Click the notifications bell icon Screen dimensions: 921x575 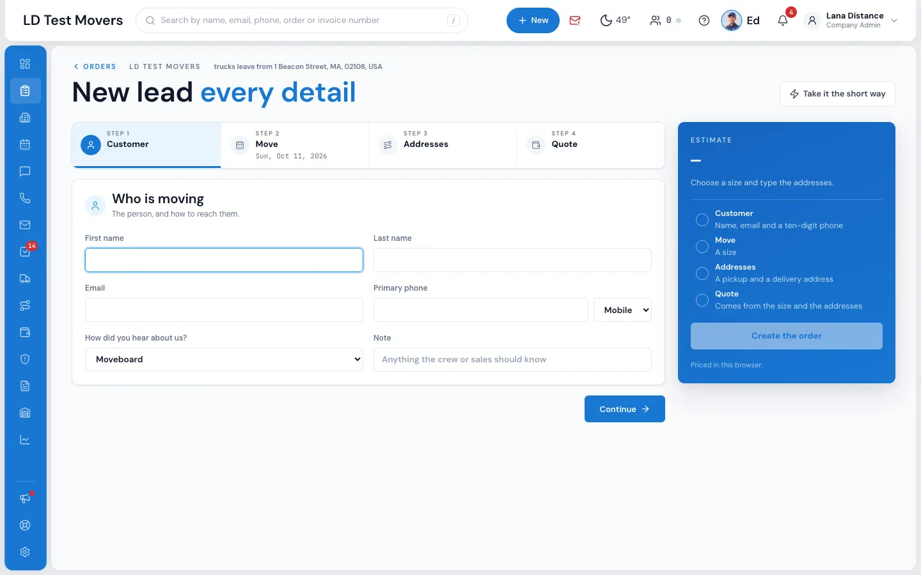[x=783, y=20]
